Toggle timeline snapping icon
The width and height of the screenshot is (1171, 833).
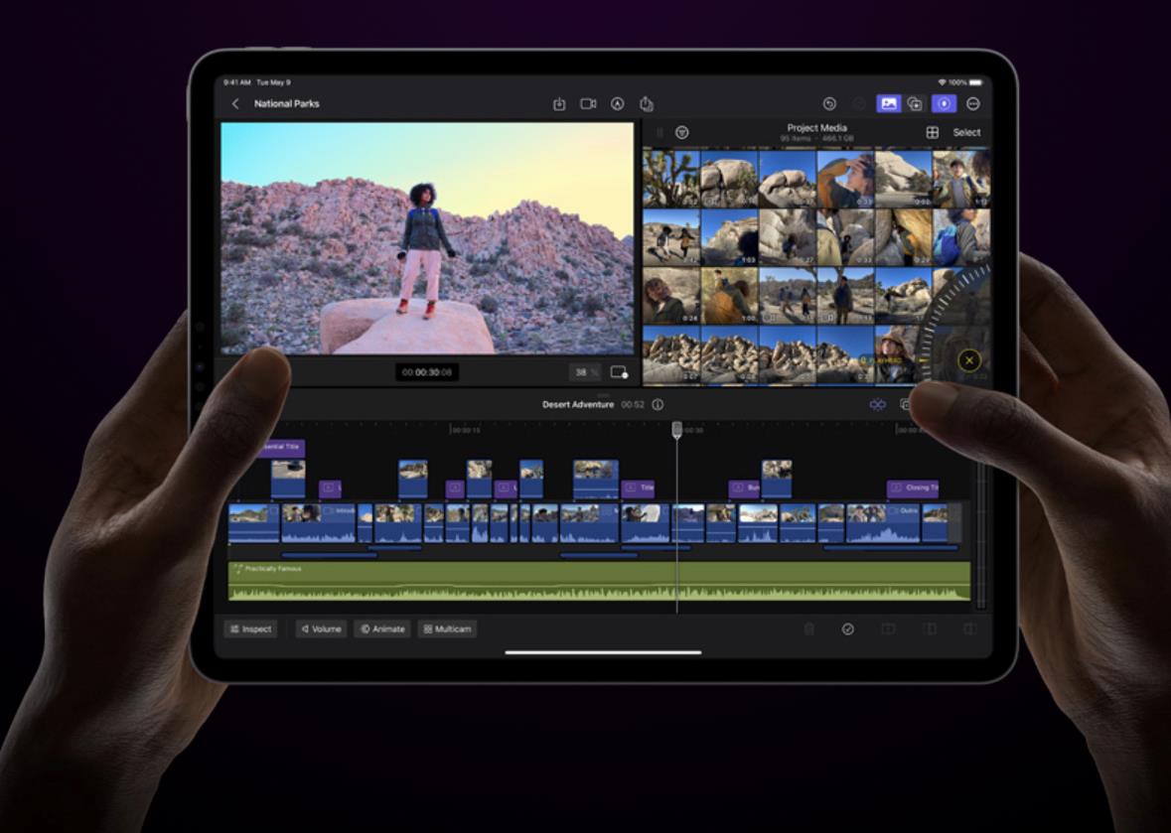pos(877,405)
